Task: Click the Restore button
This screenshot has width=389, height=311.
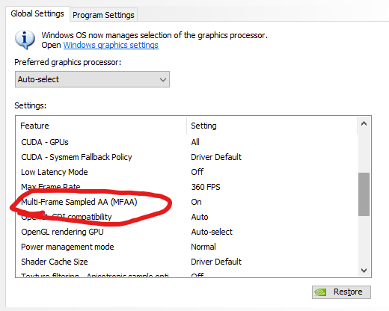Action: pos(341,292)
